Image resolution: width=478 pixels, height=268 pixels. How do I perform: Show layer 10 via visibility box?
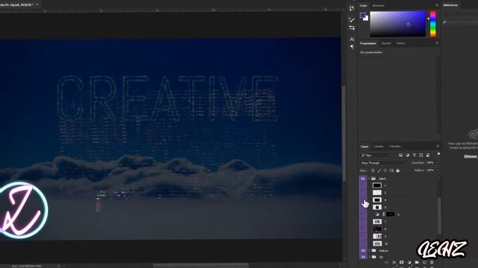coord(363,243)
